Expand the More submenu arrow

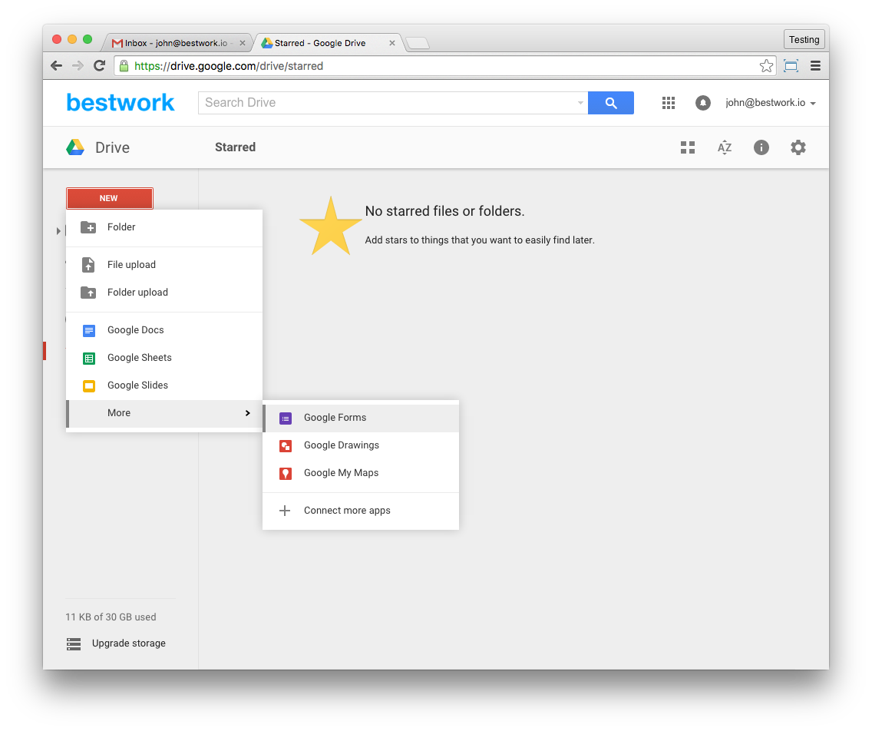(x=247, y=413)
